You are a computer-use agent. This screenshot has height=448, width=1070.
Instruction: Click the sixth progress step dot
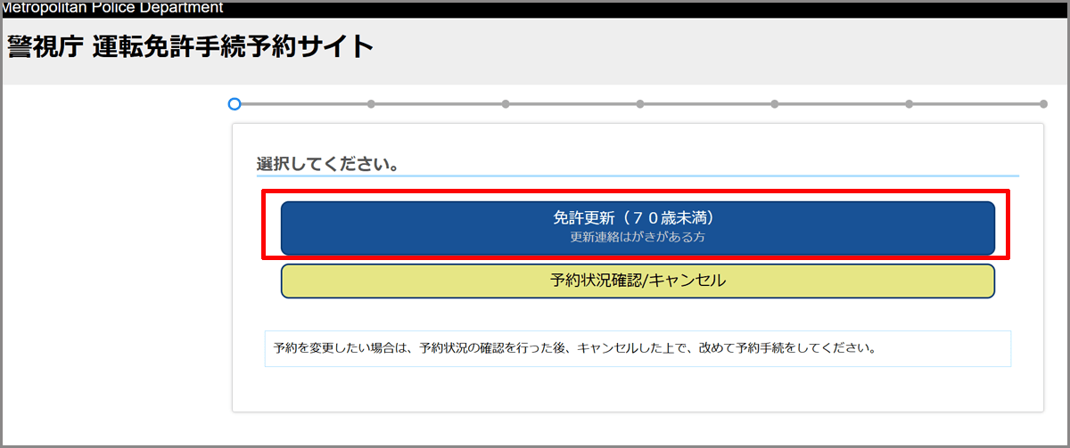909,104
